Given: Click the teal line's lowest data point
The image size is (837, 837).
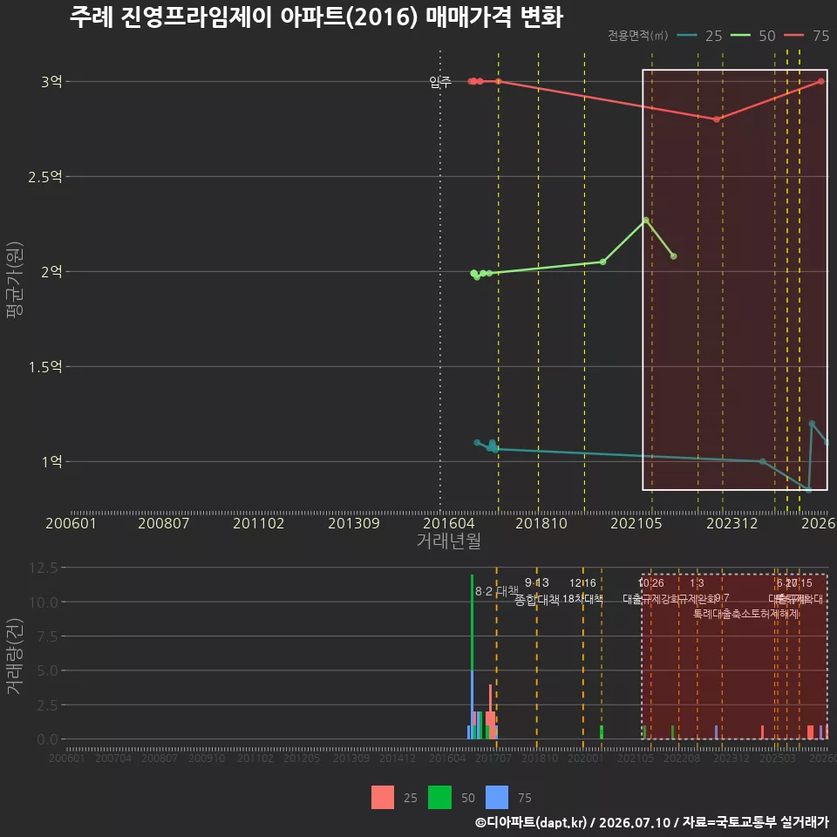Looking at the screenshot, I should click(809, 490).
